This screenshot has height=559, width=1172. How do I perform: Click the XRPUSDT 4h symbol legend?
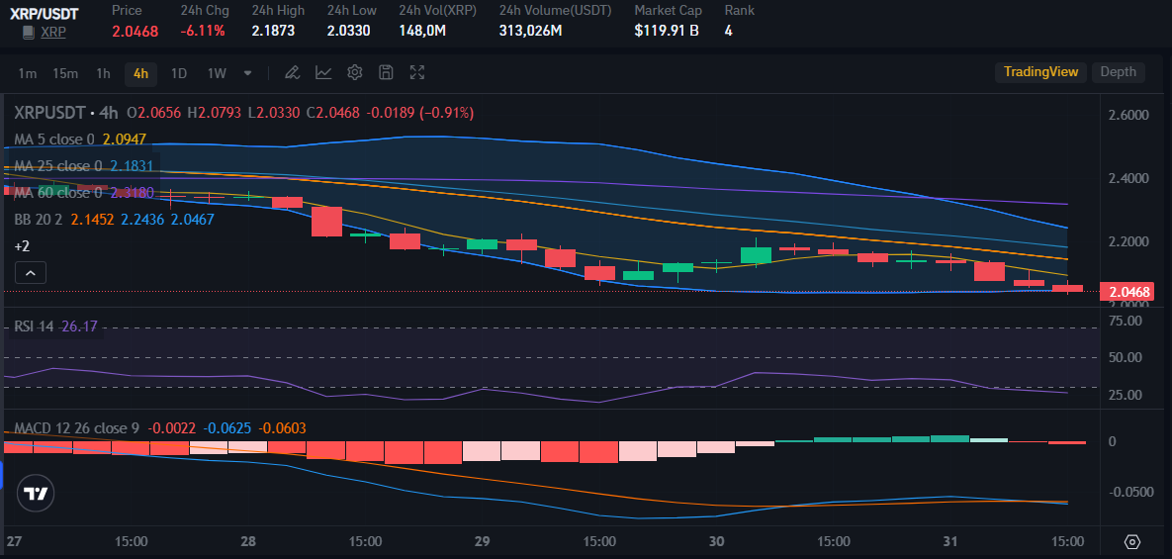pyautogui.click(x=66, y=113)
